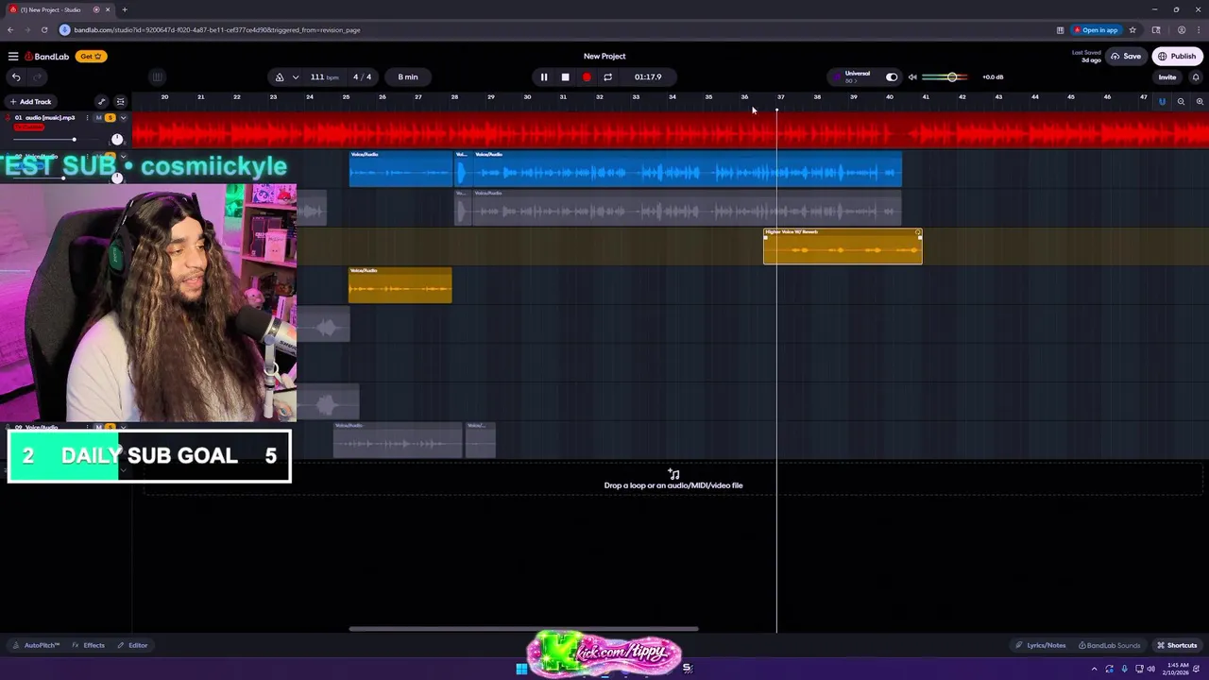The height and width of the screenshot is (680, 1209).
Task: Zoom in the timeline
Action: click(1200, 102)
